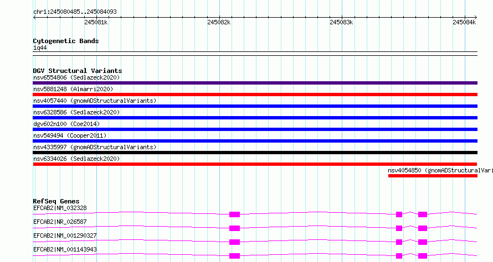This screenshot has width=493, height=262.
Task: Open the nsv5881248 (Almarri2020) label
Action: [x=73, y=89]
